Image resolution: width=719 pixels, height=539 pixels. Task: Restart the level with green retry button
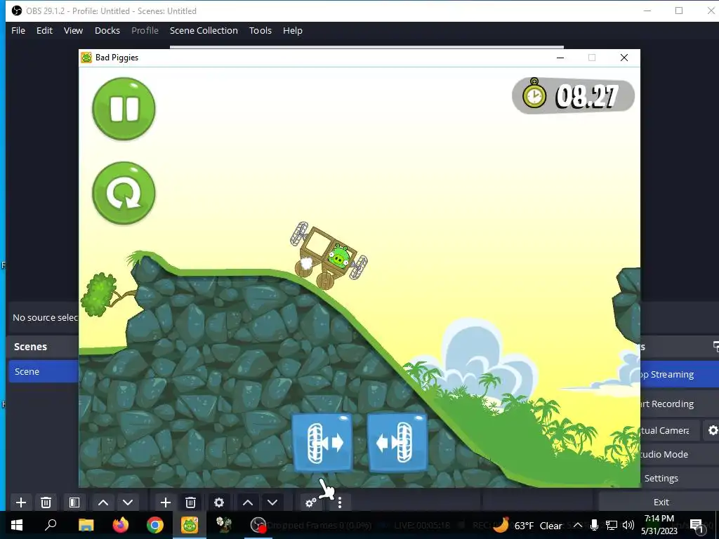(124, 193)
